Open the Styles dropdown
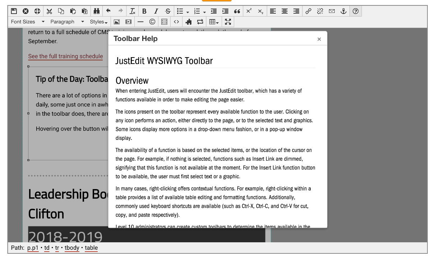Image resolution: width=431 pixels, height=257 pixels. coord(99,22)
